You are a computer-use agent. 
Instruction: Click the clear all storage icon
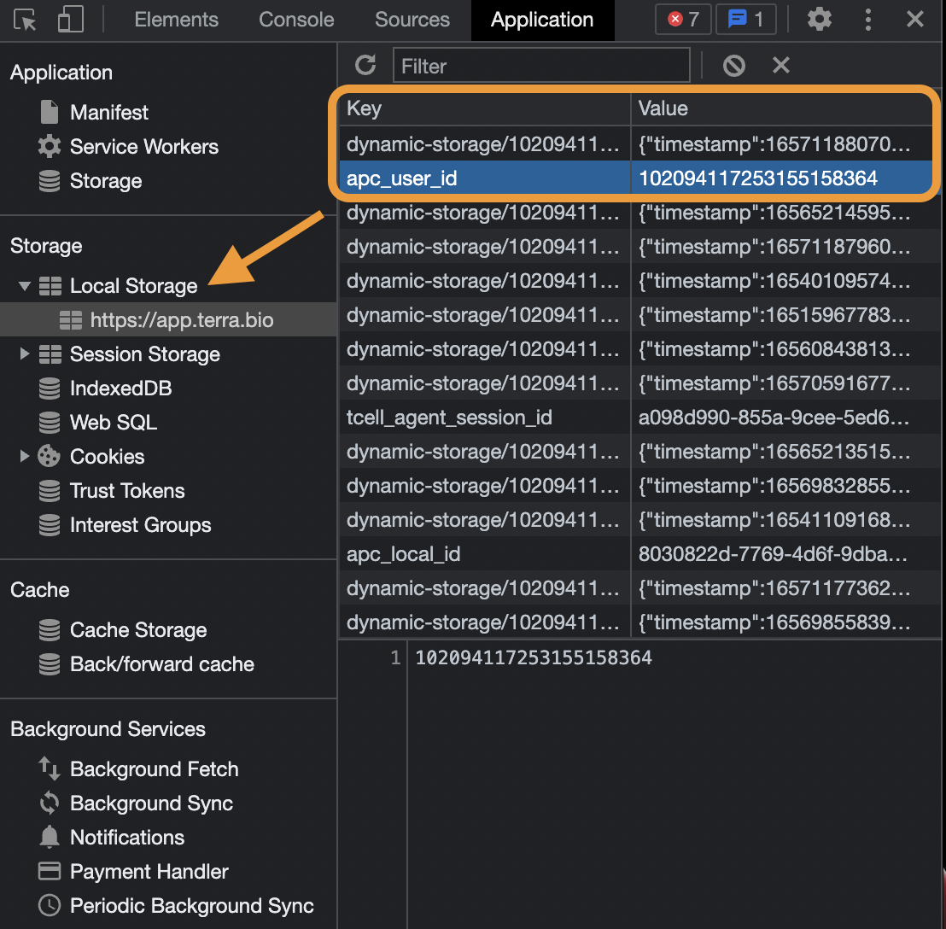click(733, 65)
